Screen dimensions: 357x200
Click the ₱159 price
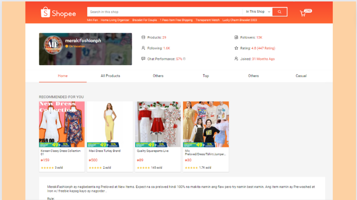pyautogui.click(x=45, y=160)
